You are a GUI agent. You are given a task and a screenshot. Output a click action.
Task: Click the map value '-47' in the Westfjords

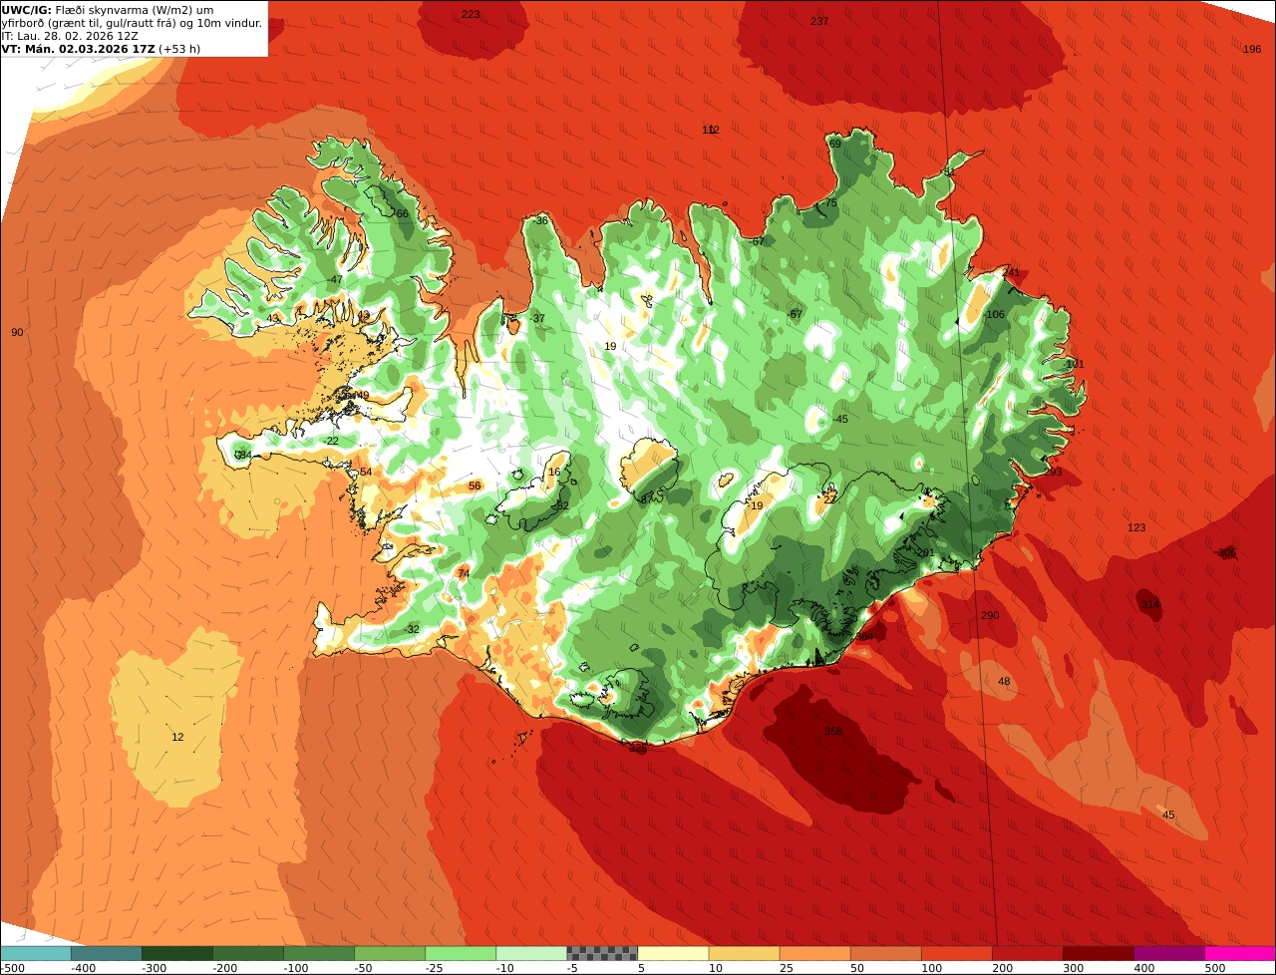[x=334, y=279]
